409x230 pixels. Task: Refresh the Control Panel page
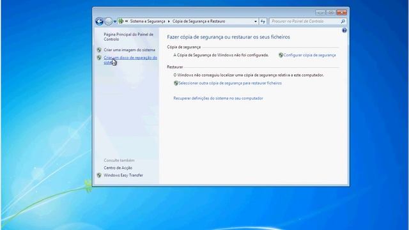click(263, 21)
